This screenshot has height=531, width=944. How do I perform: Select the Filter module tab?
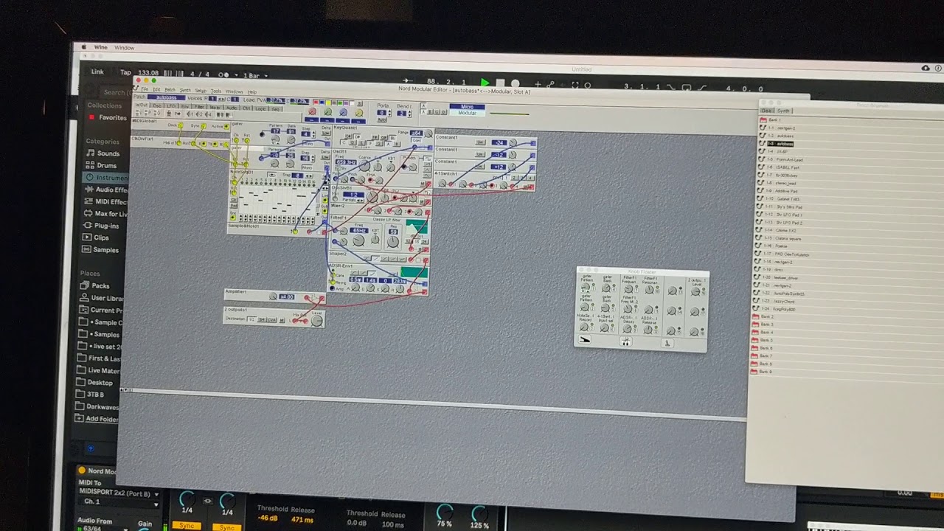click(199, 107)
